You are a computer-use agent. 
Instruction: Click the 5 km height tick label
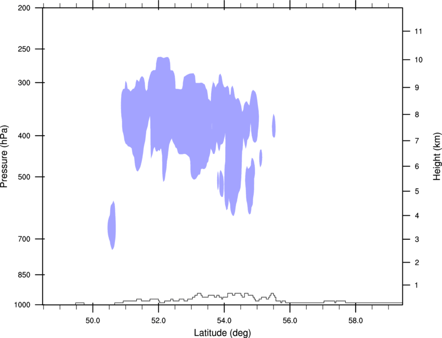(x=417, y=191)
